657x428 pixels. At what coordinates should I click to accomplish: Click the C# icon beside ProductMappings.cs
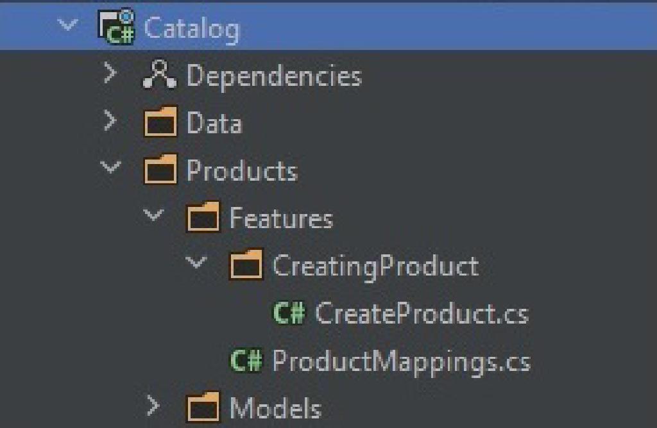click(246, 361)
